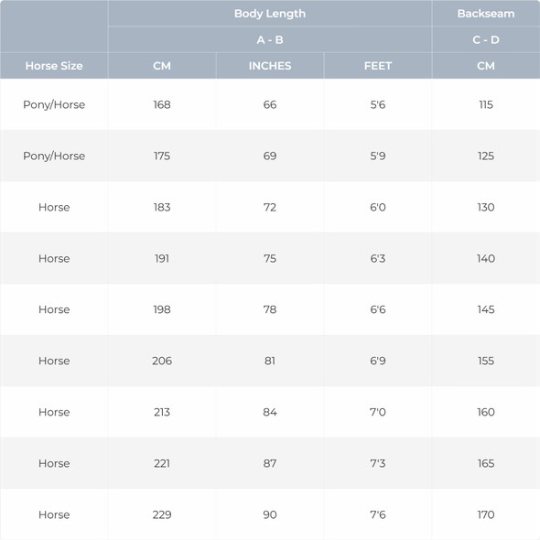Select the 7'6 feet cell
This screenshot has height=540, width=540.
377,514
